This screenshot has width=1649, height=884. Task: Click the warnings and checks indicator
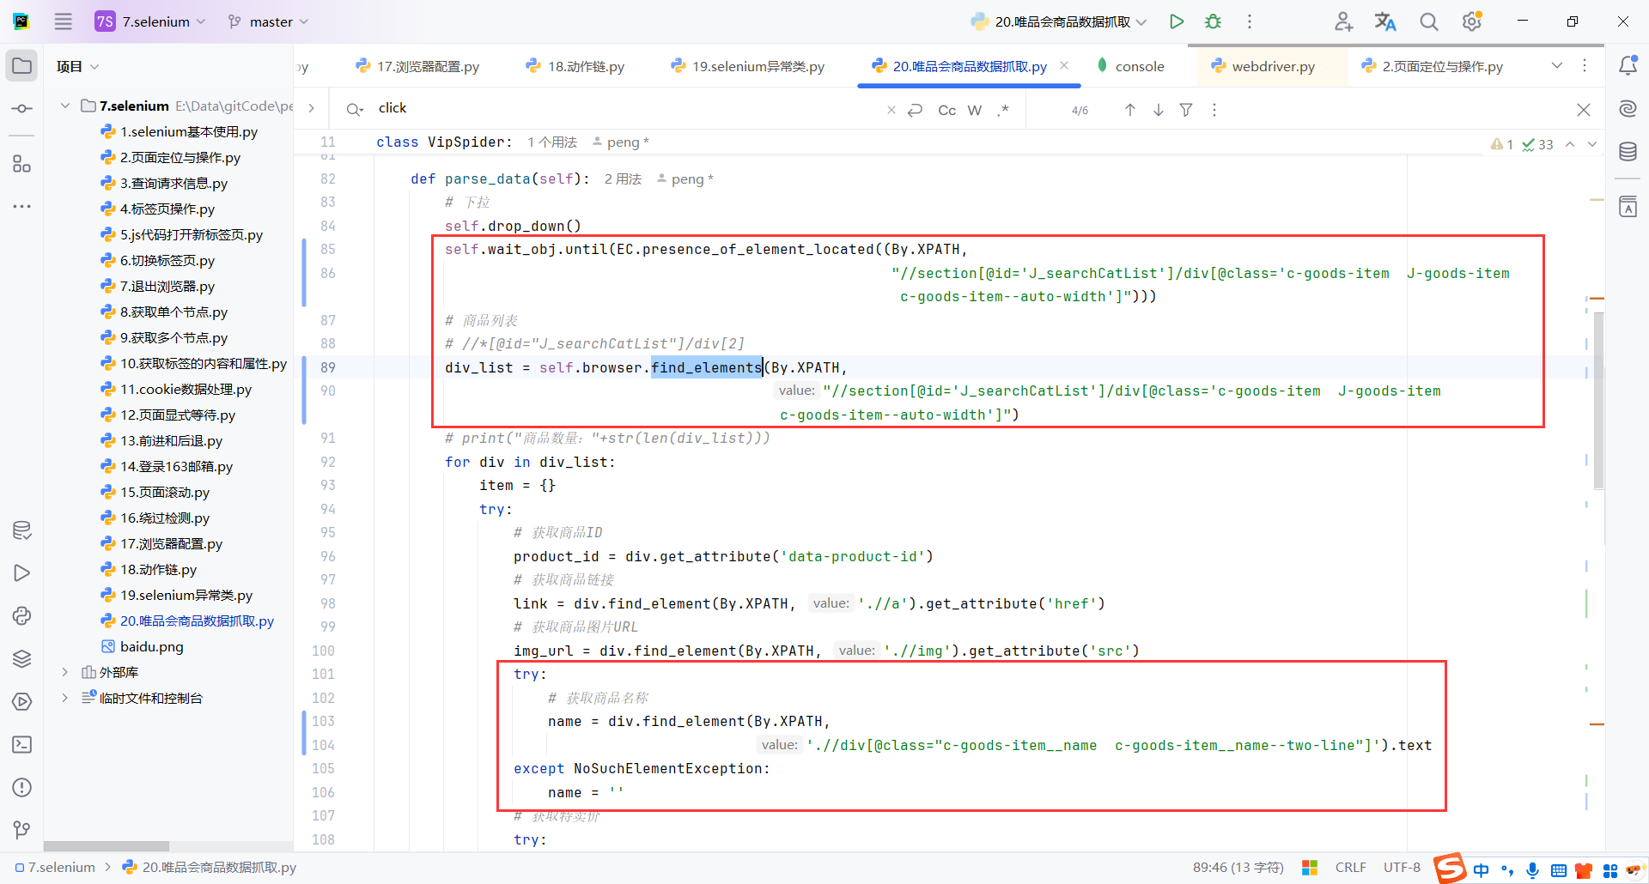click(1522, 144)
